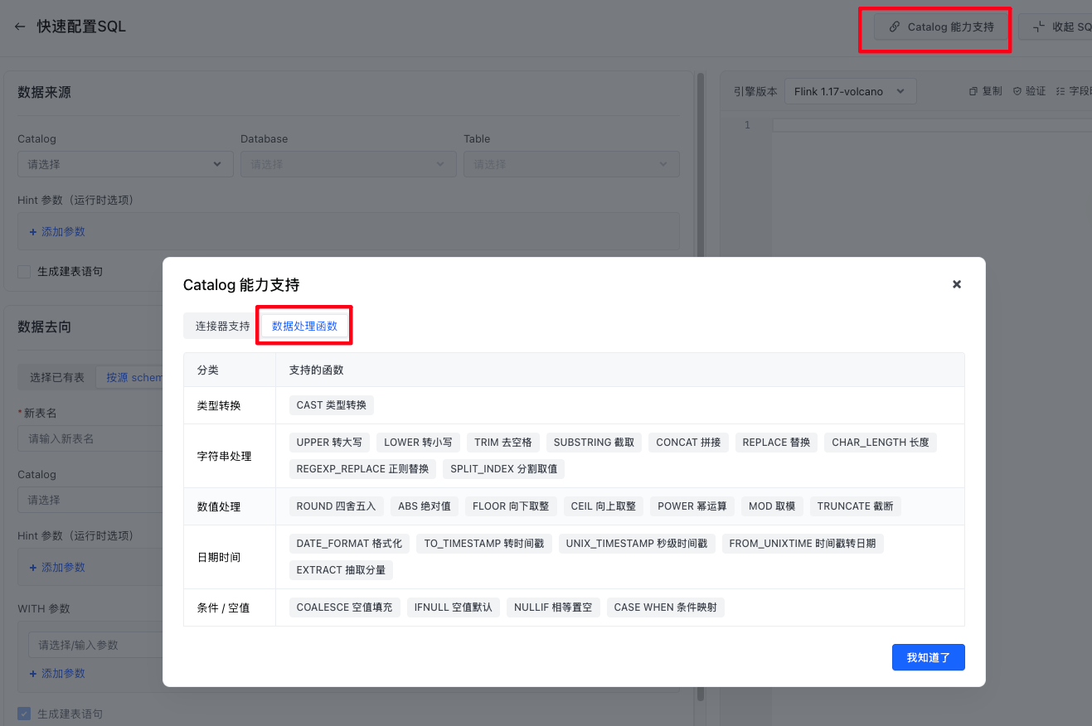Click the SPLIT_INDEX 分割取值 tag

[x=504, y=469]
